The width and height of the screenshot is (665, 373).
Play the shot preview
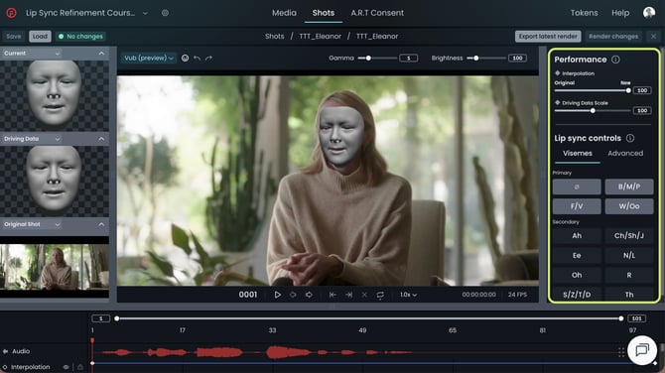(x=277, y=295)
